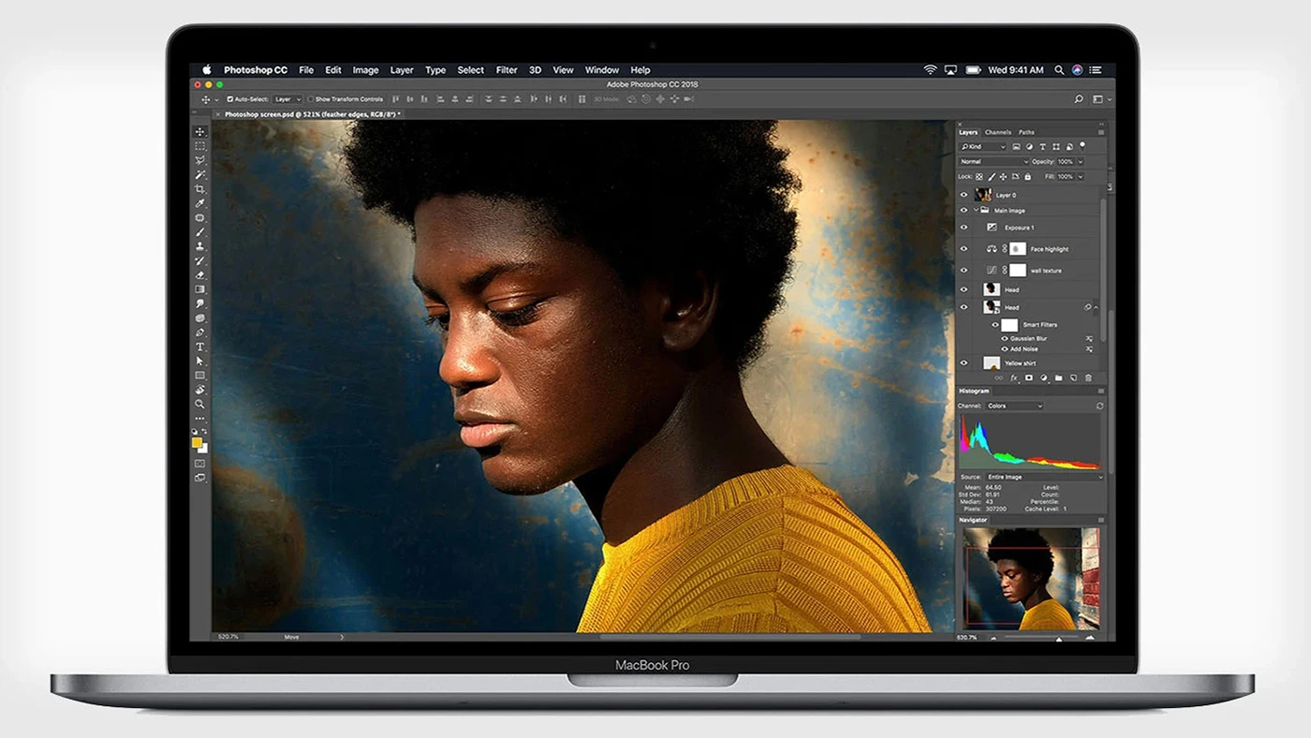Open the histogram Channel Colors dropdown
The image size is (1311, 738).
1013,406
